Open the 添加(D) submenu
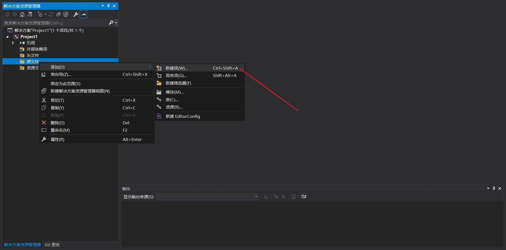This screenshot has width=506, height=250. pyautogui.click(x=97, y=67)
